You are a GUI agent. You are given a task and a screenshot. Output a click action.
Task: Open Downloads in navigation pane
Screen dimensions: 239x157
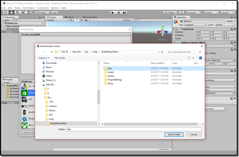click(49, 63)
